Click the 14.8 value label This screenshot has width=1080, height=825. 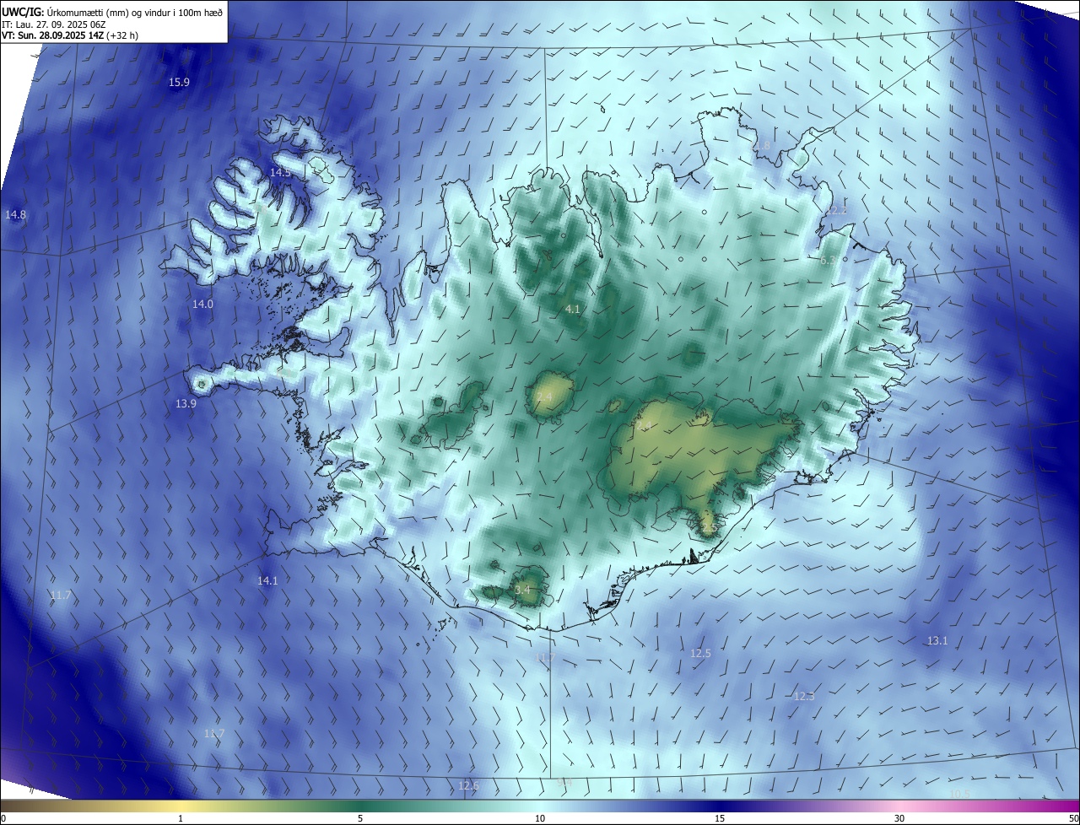point(15,215)
